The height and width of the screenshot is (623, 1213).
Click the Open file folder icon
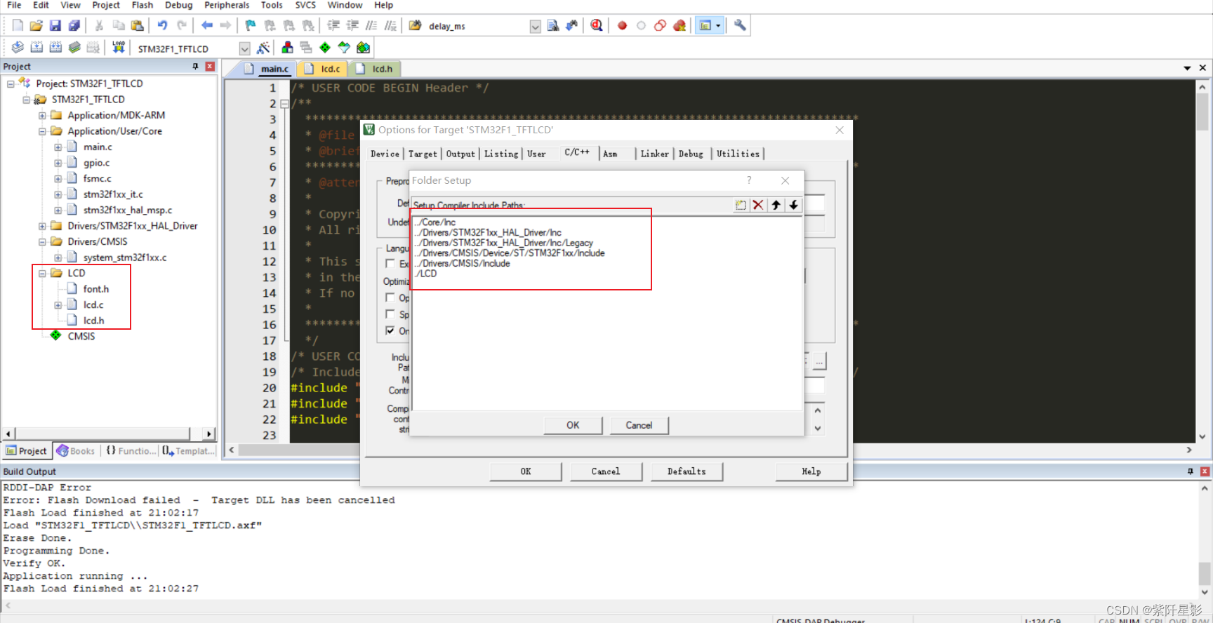tap(37, 25)
